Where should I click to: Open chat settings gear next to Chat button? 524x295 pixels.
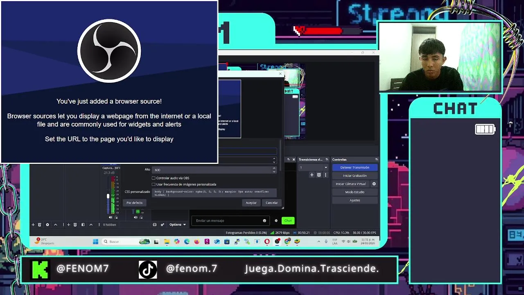(x=276, y=220)
